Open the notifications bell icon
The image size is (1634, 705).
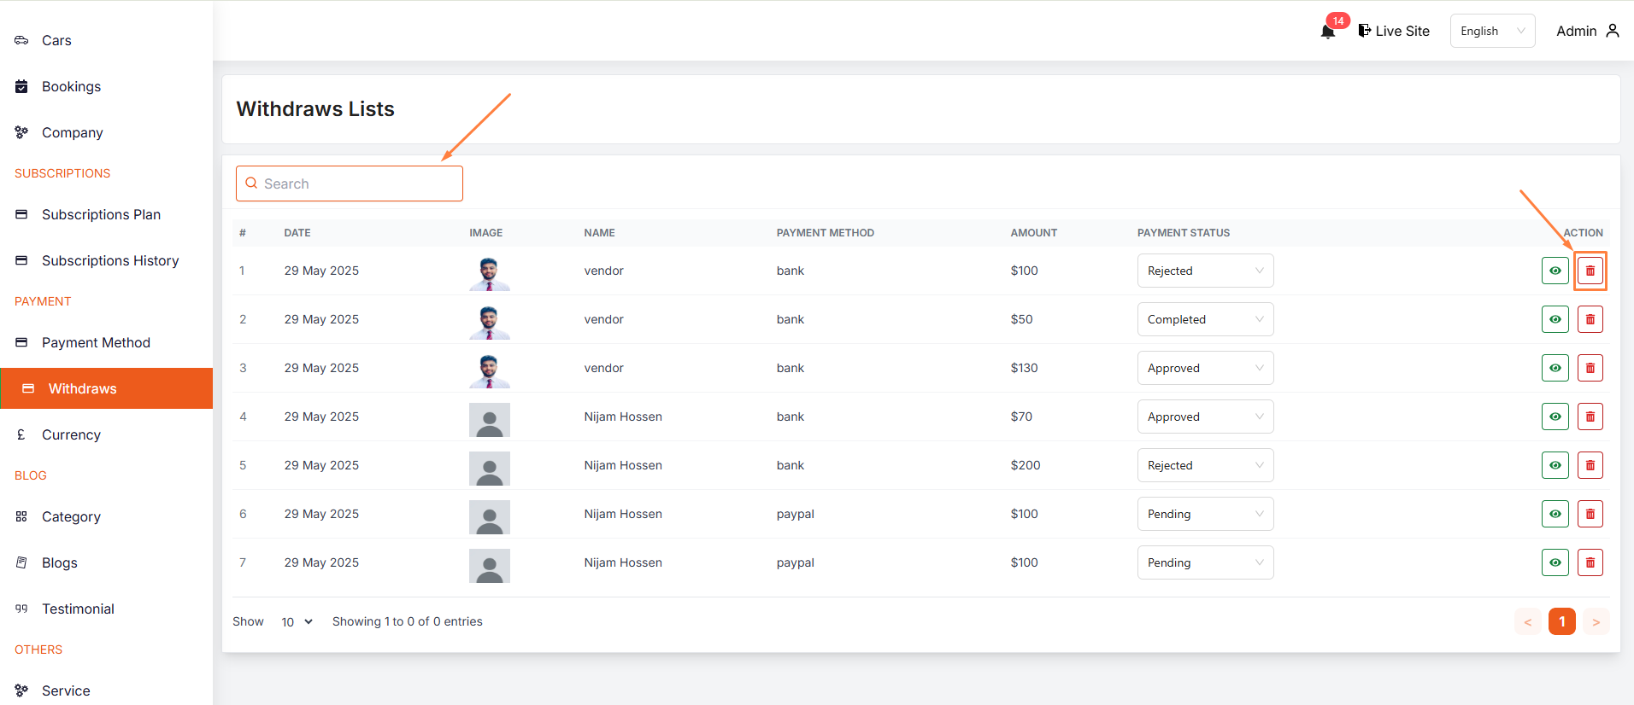point(1327,32)
